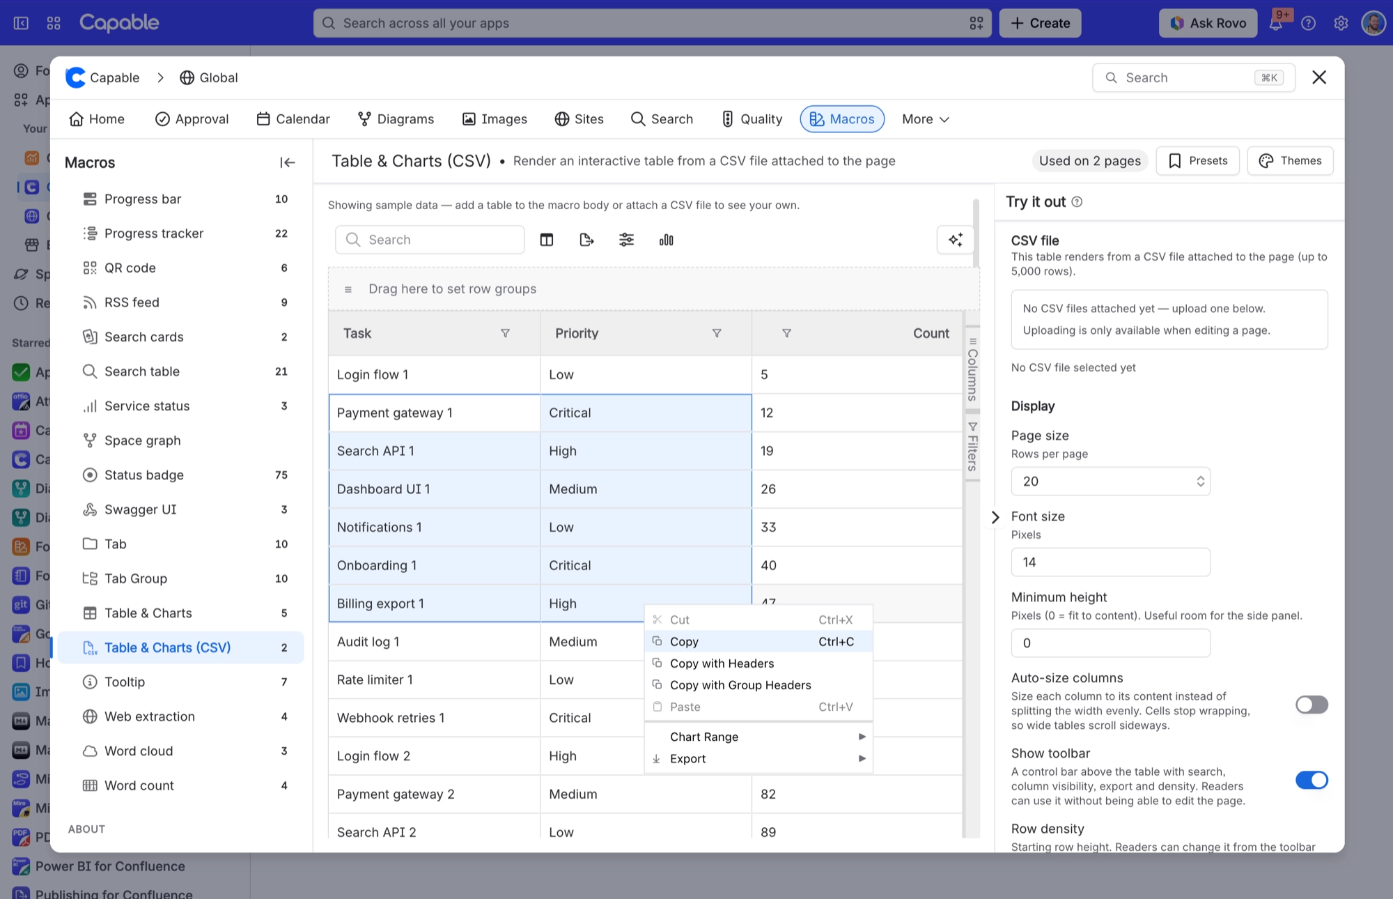This screenshot has height=899, width=1393.
Task: Select Copy in the context menu
Action: 758,641
